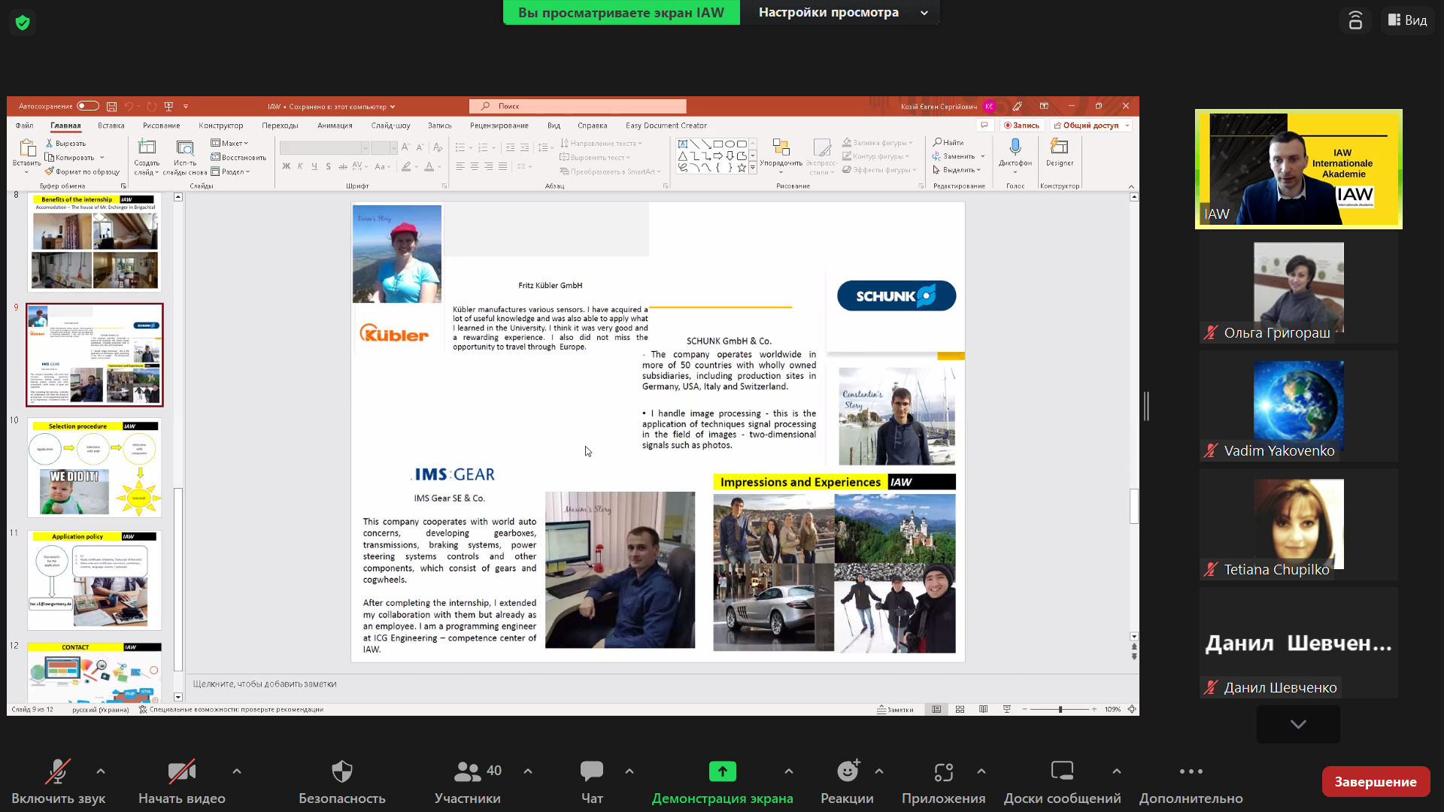Open the Файл menu

click(24, 126)
